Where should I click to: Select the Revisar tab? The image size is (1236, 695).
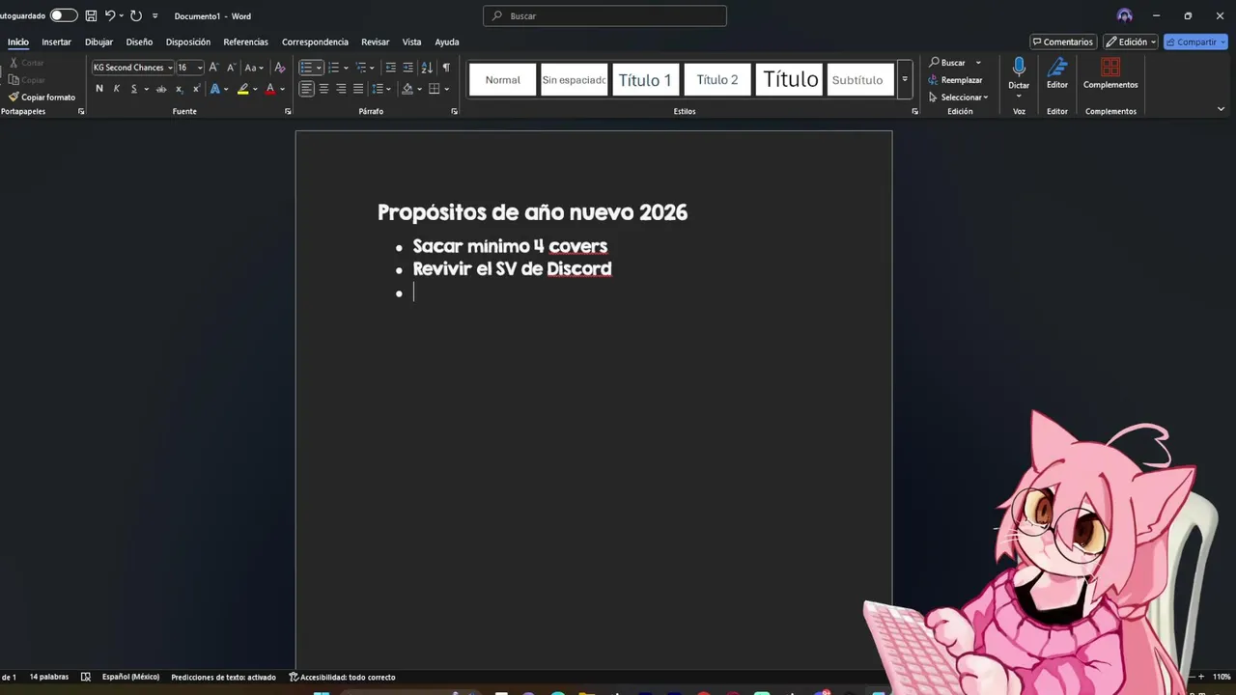[x=375, y=42]
